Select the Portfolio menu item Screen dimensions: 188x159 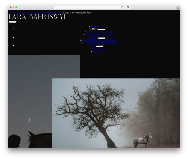pyautogui.click(x=93, y=29)
